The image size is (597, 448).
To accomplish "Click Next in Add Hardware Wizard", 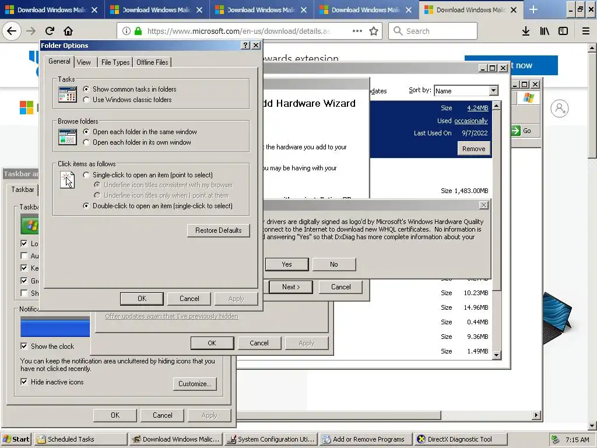I will click(291, 287).
